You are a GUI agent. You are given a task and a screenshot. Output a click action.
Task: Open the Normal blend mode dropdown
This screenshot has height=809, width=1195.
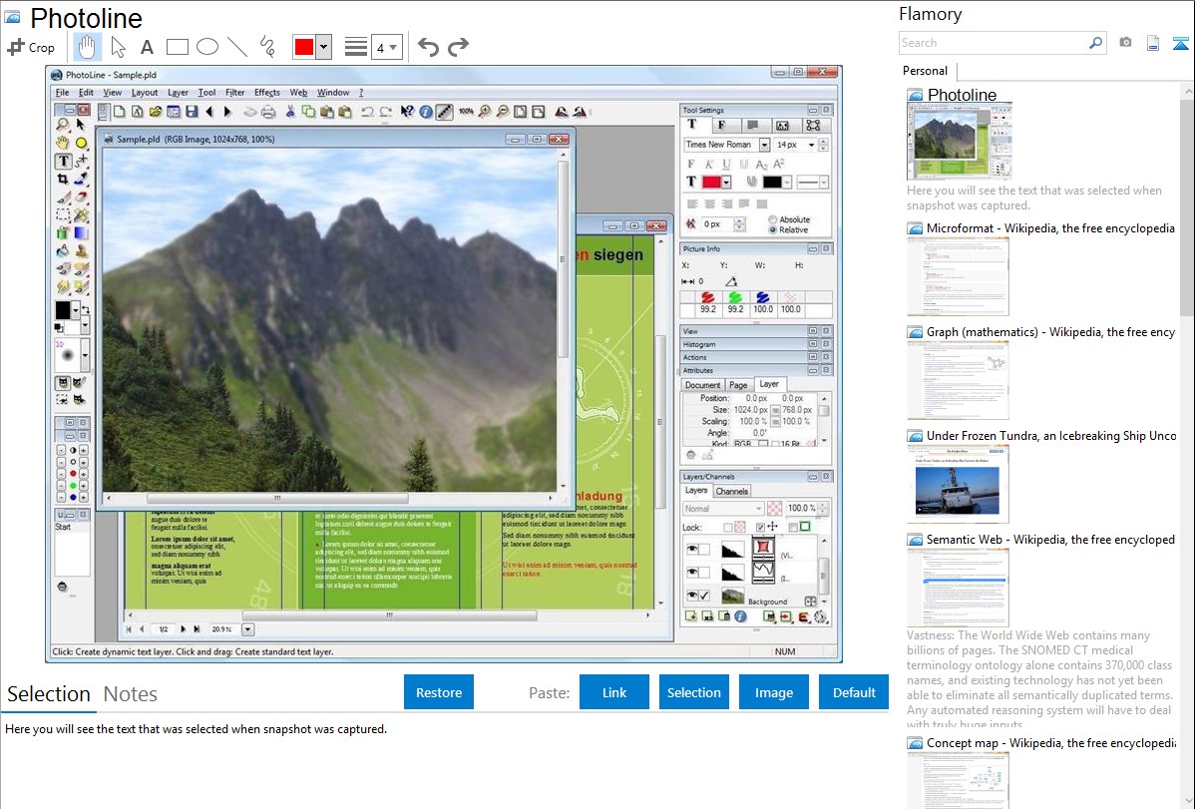pyautogui.click(x=722, y=509)
